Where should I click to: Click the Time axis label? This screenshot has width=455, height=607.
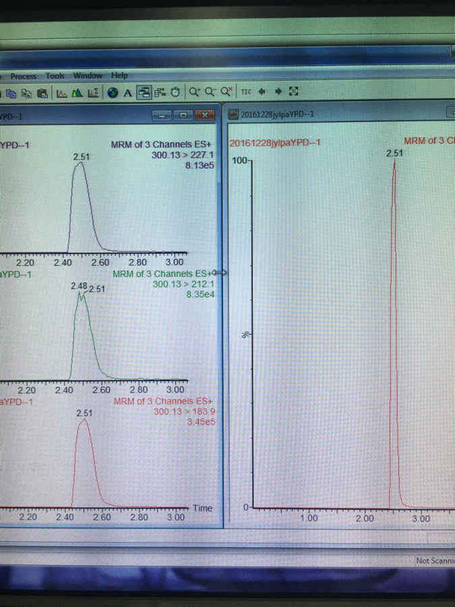(203, 508)
